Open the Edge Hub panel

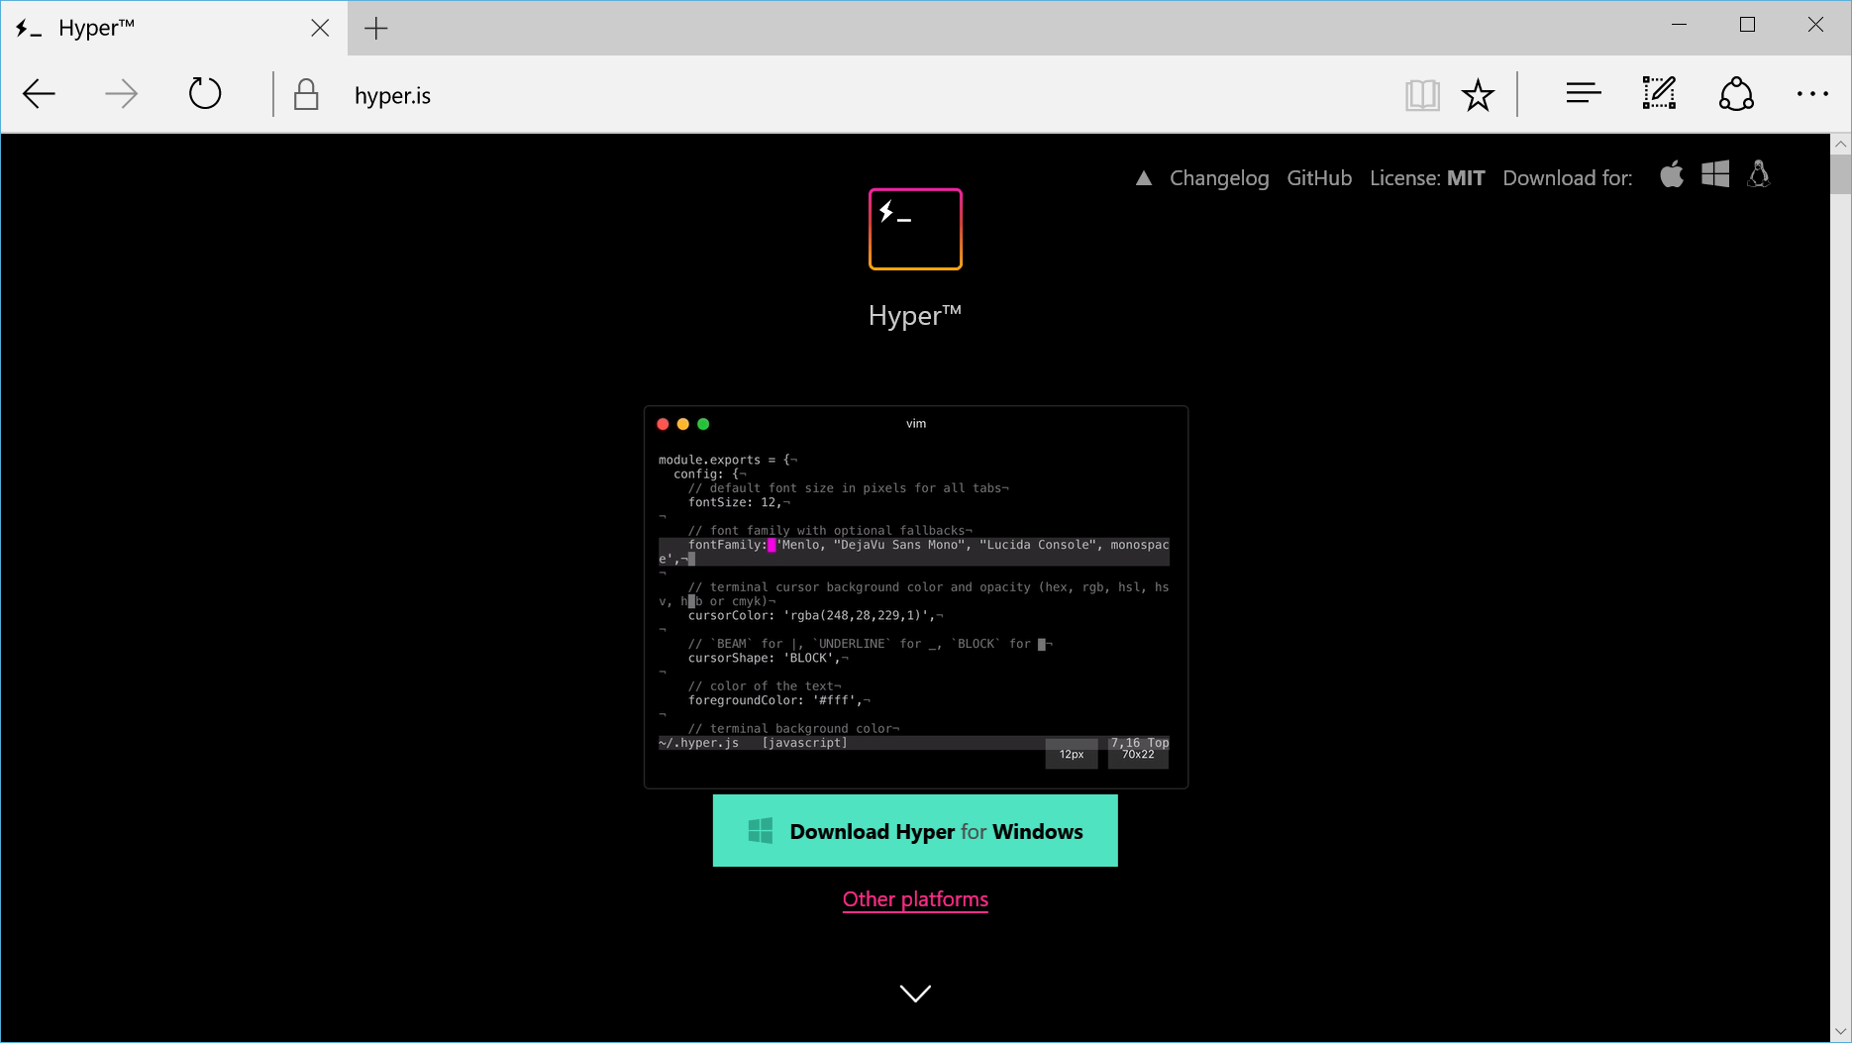[1583, 94]
